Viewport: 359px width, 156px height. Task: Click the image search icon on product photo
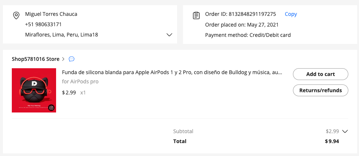click(51, 108)
